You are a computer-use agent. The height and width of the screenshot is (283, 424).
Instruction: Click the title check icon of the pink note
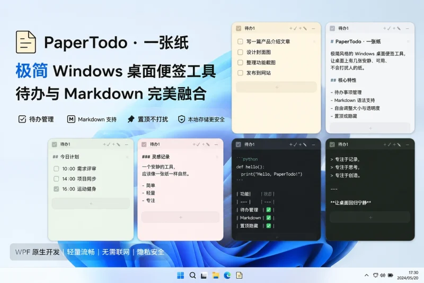[x=144, y=144]
